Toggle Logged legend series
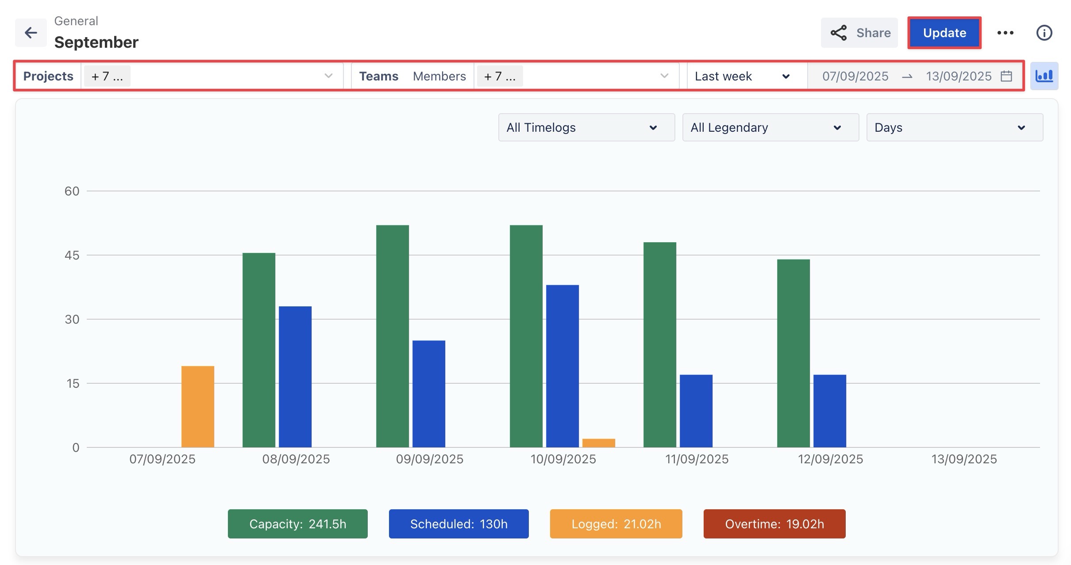Viewport: 1071px width, 565px height. click(x=616, y=524)
